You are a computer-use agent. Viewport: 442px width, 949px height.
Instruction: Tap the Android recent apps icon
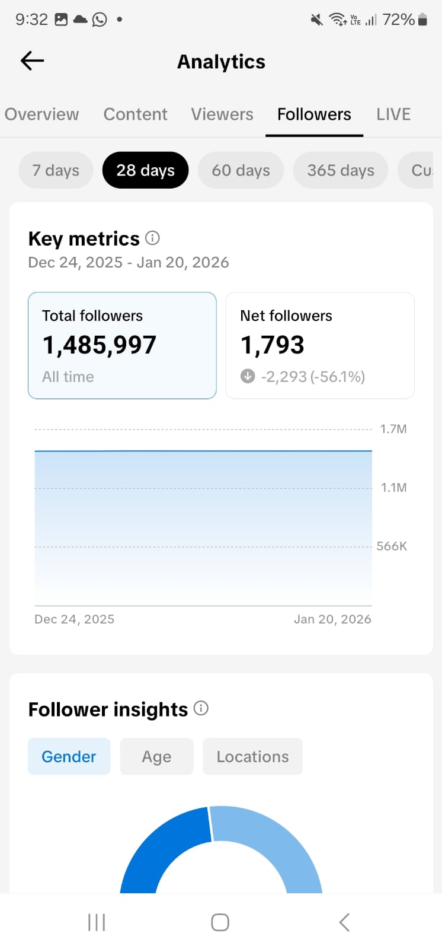[97, 922]
